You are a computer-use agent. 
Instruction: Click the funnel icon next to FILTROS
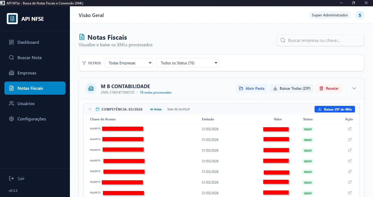(x=84, y=63)
